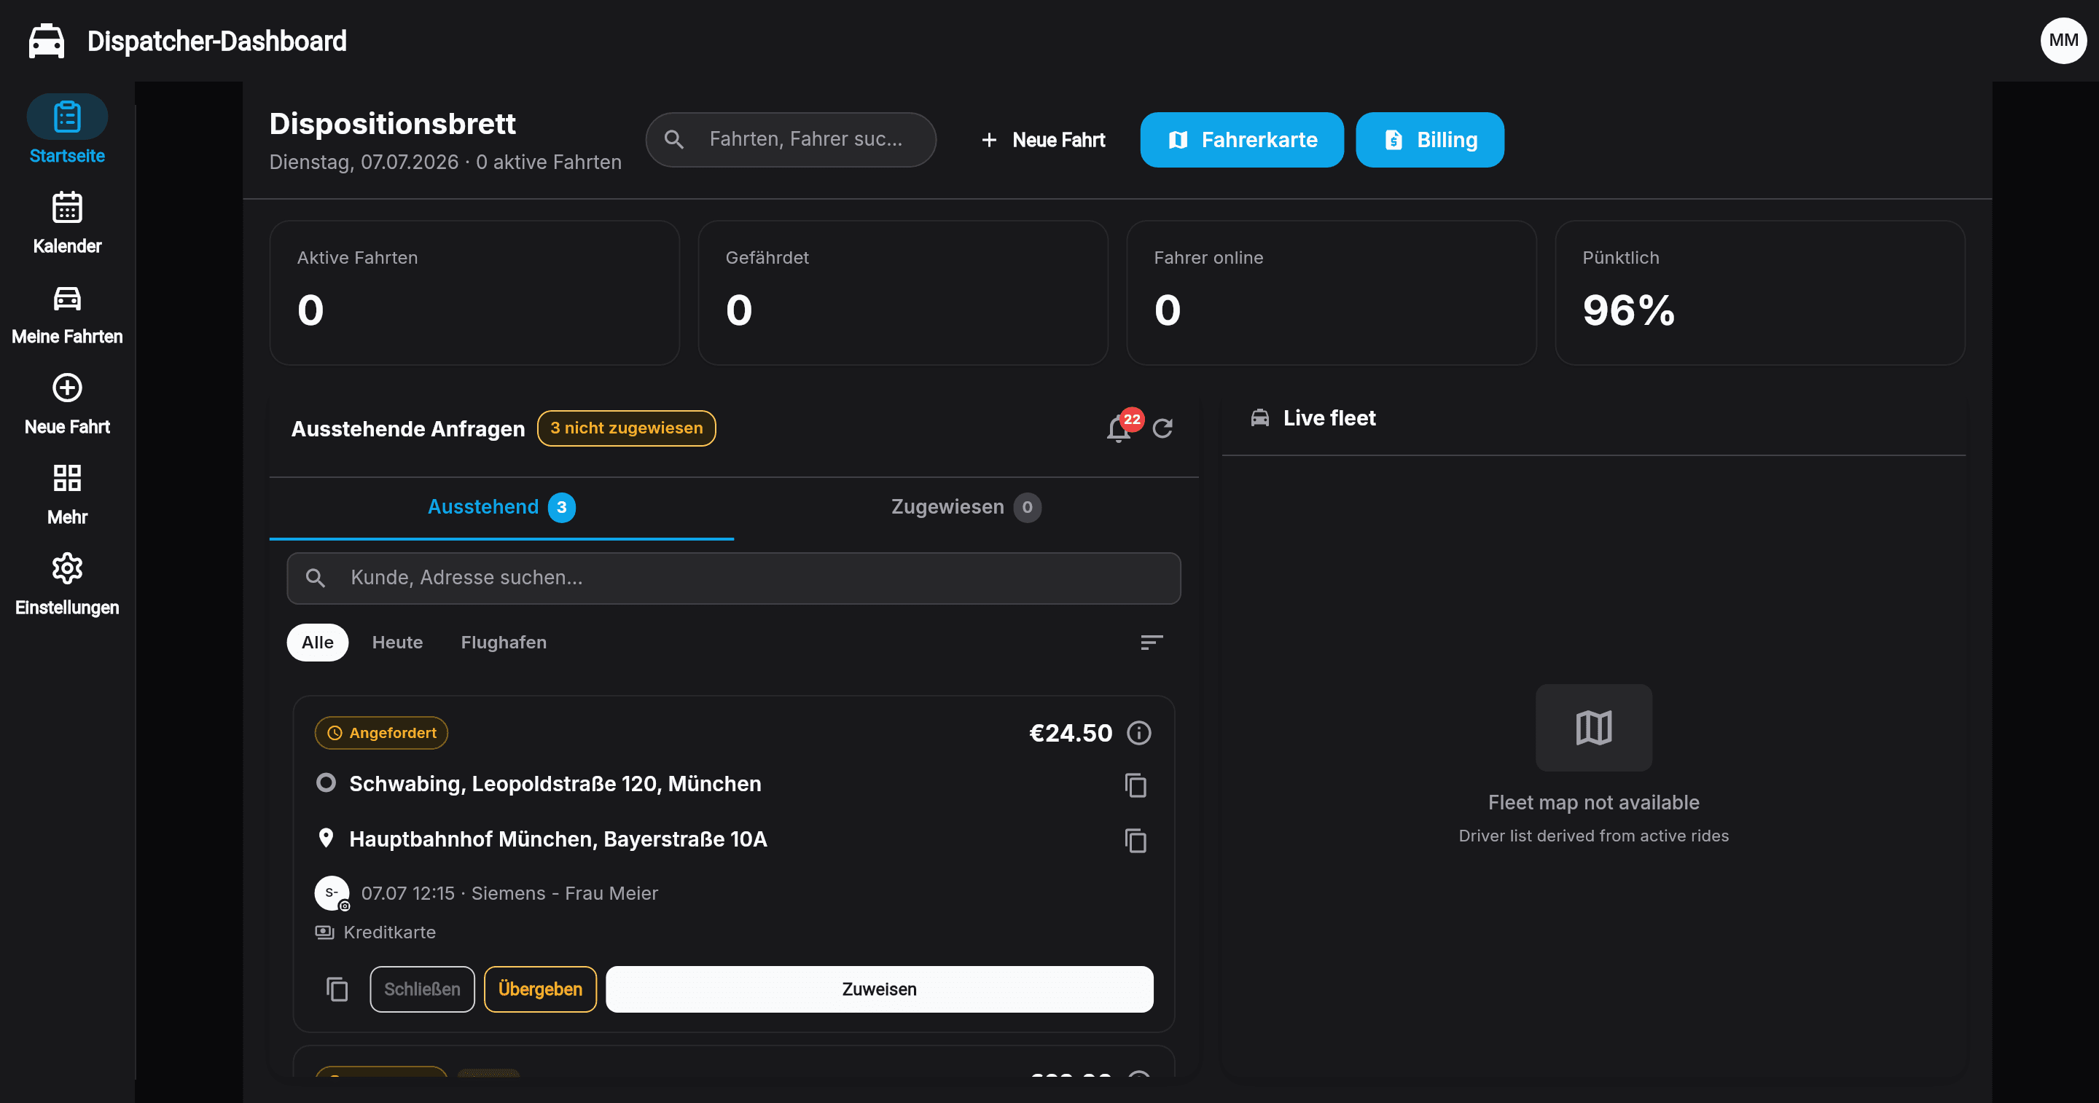
Task: Switch to the Ausstehend tab
Action: (x=501, y=508)
